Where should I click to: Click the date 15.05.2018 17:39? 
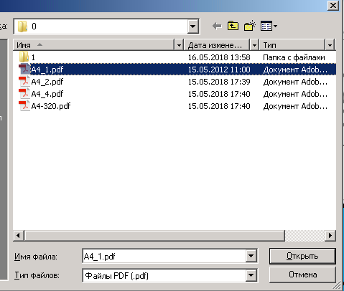[x=219, y=82]
